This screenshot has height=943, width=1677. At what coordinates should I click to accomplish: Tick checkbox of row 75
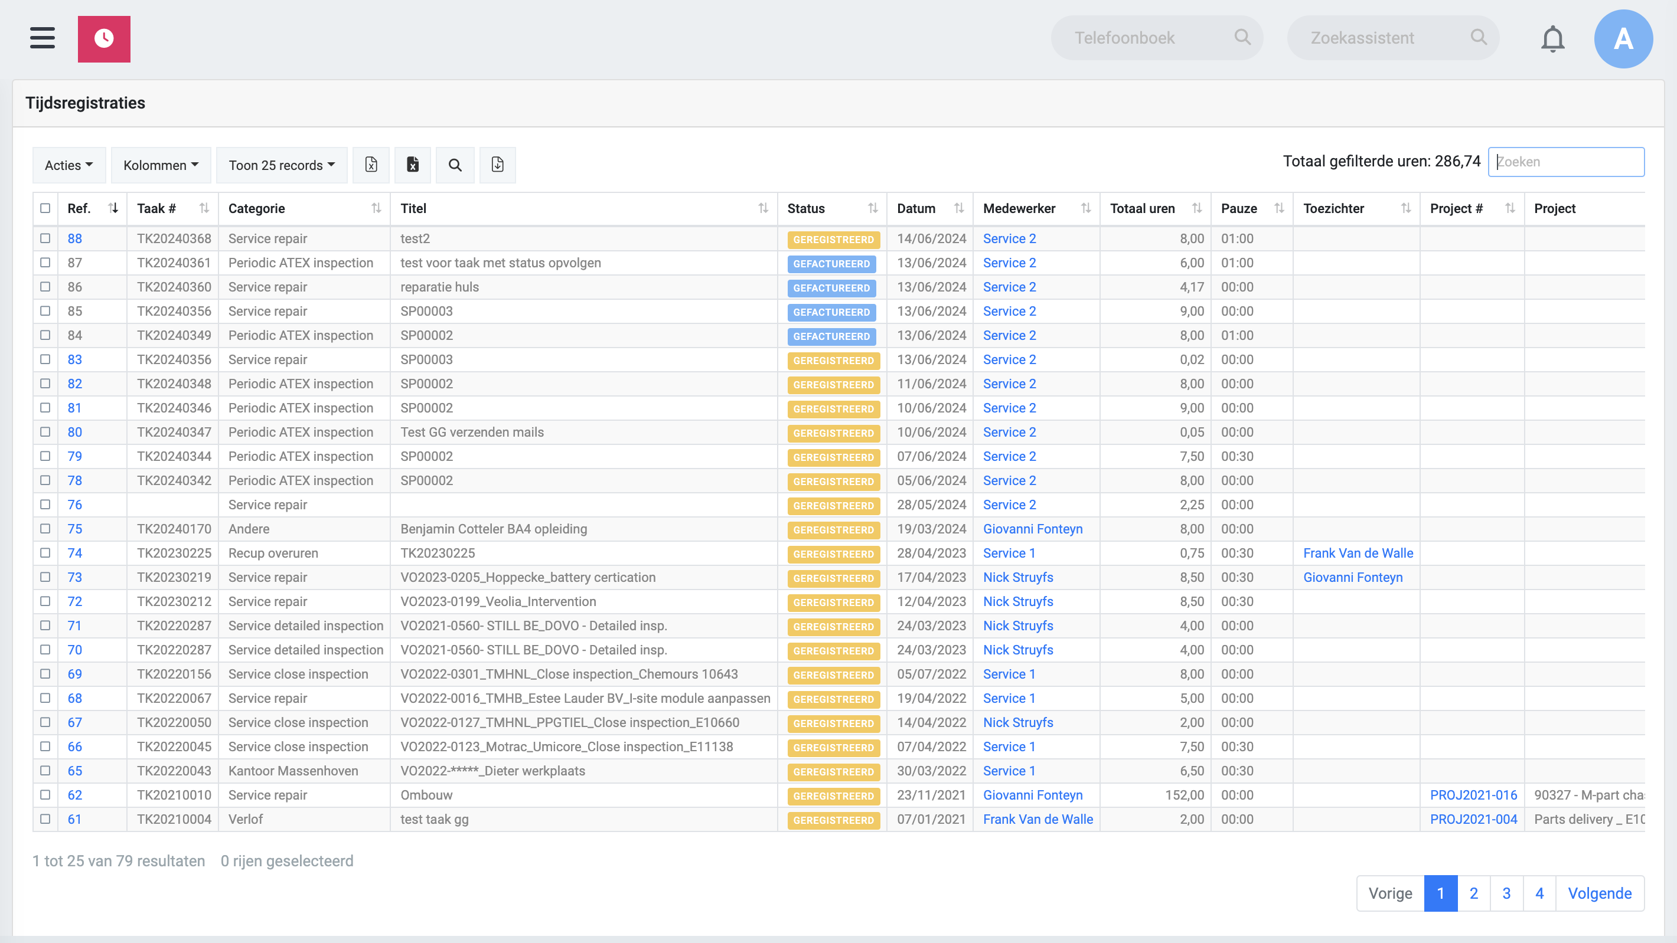(x=45, y=528)
